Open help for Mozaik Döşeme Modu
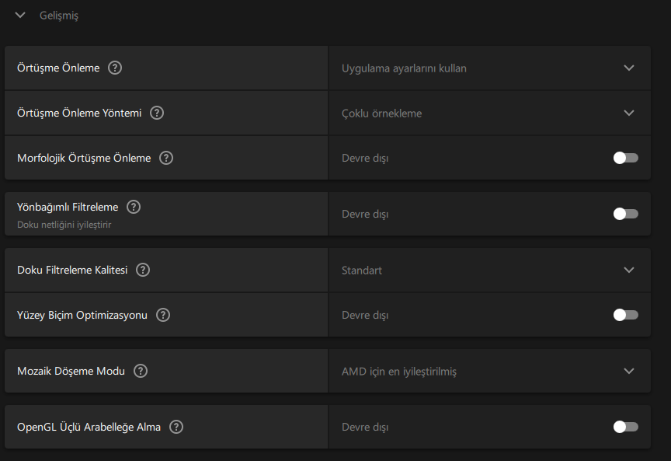This screenshot has height=461, width=671. click(x=141, y=371)
